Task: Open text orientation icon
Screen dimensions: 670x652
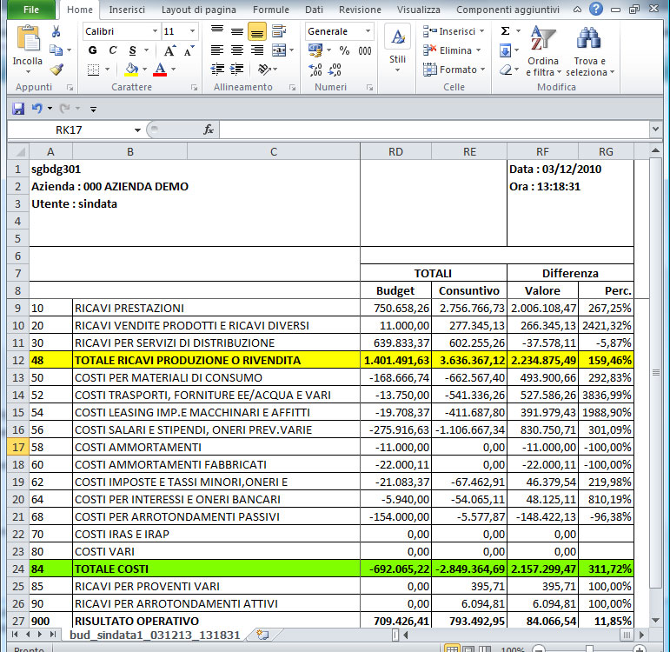Action: tap(264, 69)
